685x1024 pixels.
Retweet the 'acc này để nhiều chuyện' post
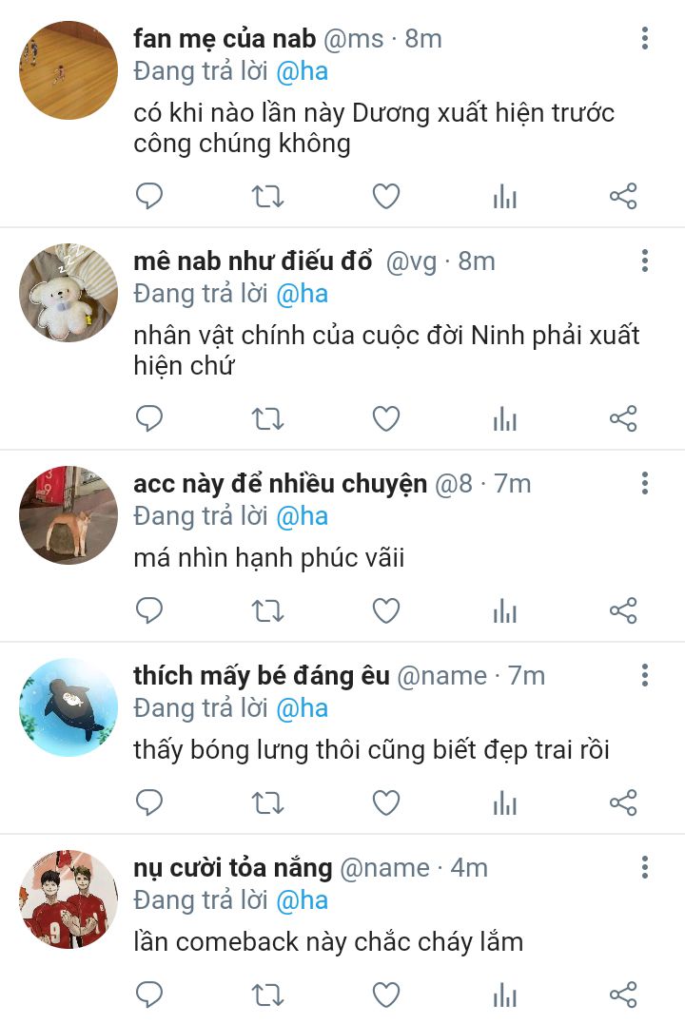pos(268,610)
